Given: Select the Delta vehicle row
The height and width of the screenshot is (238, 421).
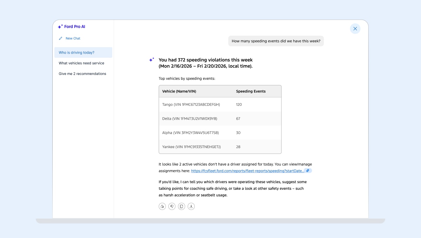Looking at the screenshot, I should pyautogui.click(x=220, y=119).
